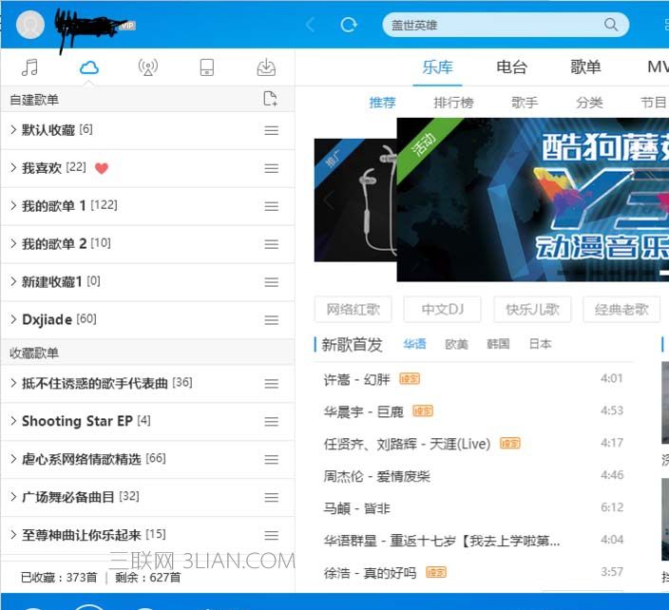The image size is (669, 610).
Task: Open the menu icon for 我喜欢
Action: point(272,168)
